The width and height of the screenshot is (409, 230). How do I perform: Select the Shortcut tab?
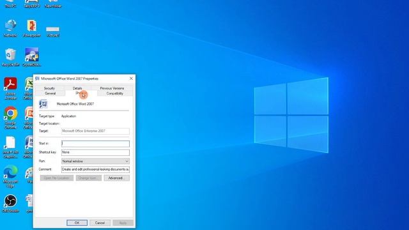pyautogui.click(x=81, y=93)
